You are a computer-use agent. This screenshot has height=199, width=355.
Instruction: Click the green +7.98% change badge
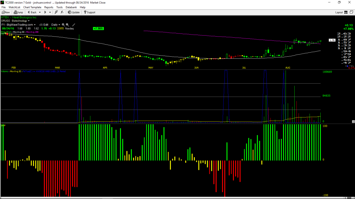point(98,28)
